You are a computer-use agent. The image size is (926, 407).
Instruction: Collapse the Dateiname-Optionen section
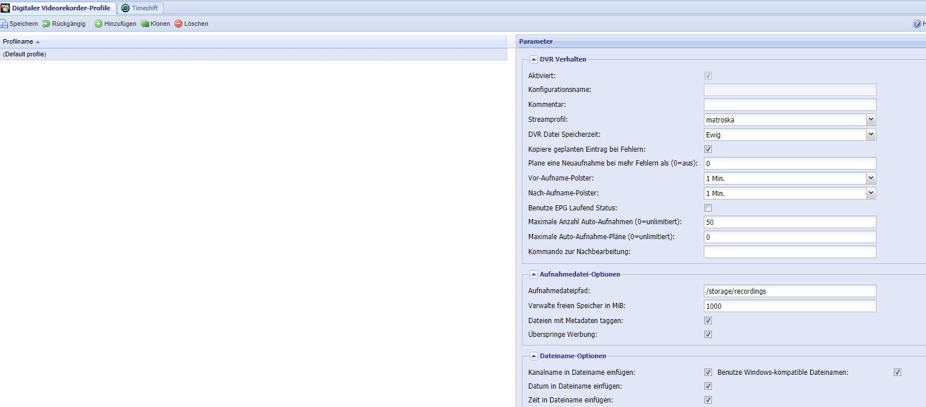(x=534, y=356)
